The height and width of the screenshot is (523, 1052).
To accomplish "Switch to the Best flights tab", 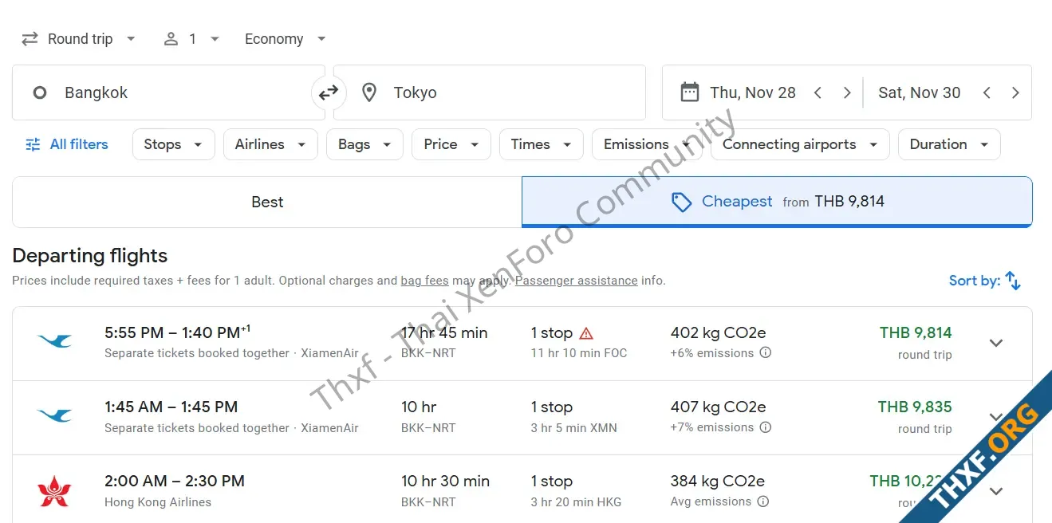I will (x=267, y=203).
